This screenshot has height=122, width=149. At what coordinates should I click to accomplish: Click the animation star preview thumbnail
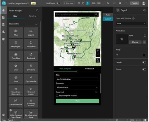pos(122,39)
